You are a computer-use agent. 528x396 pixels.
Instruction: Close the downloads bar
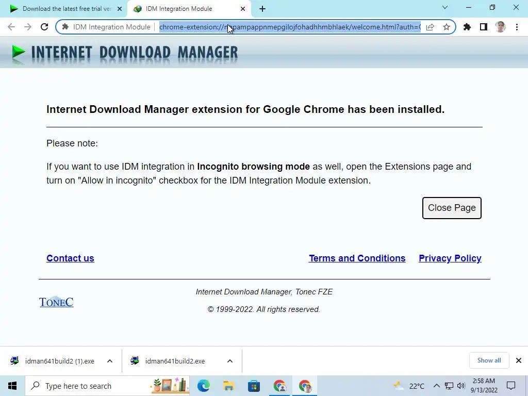[x=519, y=360]
